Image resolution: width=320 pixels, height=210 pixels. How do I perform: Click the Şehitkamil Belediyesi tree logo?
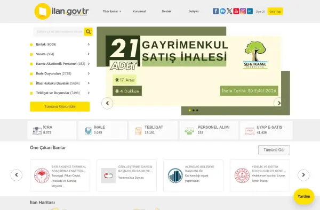pyautogui.click(x=255, y=55)
